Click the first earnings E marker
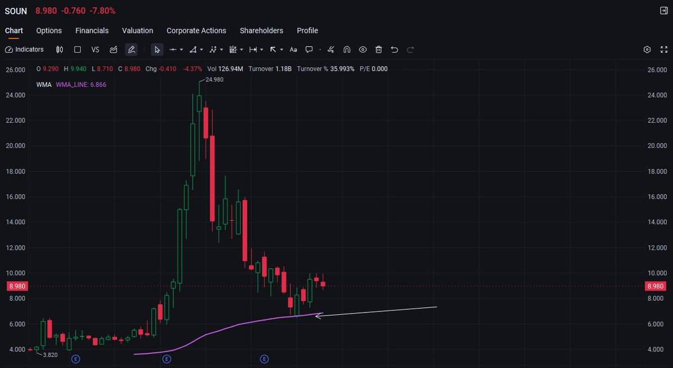Screen dimensions: 673x368 (x=76, y=358)
